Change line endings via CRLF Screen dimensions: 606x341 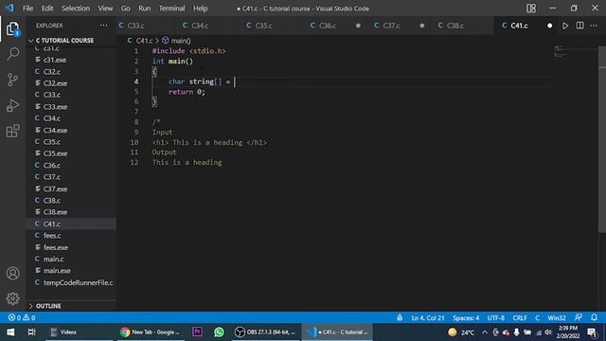click(520, 318)
